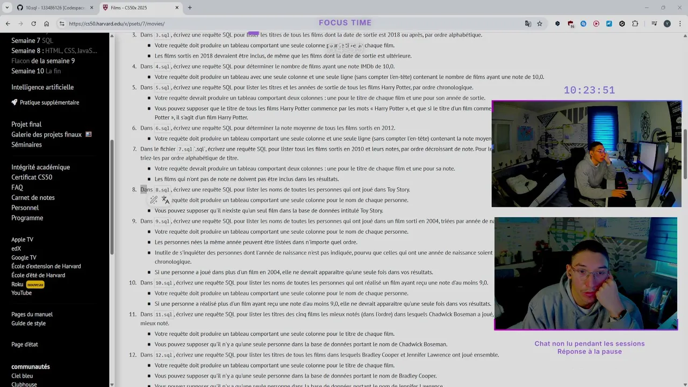Viewport: 688px width, 387px height.
Task: Open Personnel sidebar link
Action: (25, 207)
